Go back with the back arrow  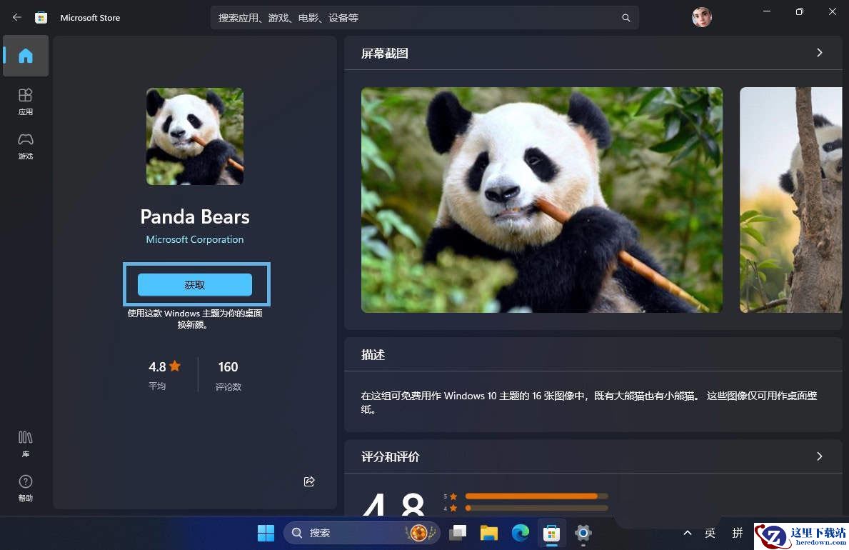tap(17, 17)
